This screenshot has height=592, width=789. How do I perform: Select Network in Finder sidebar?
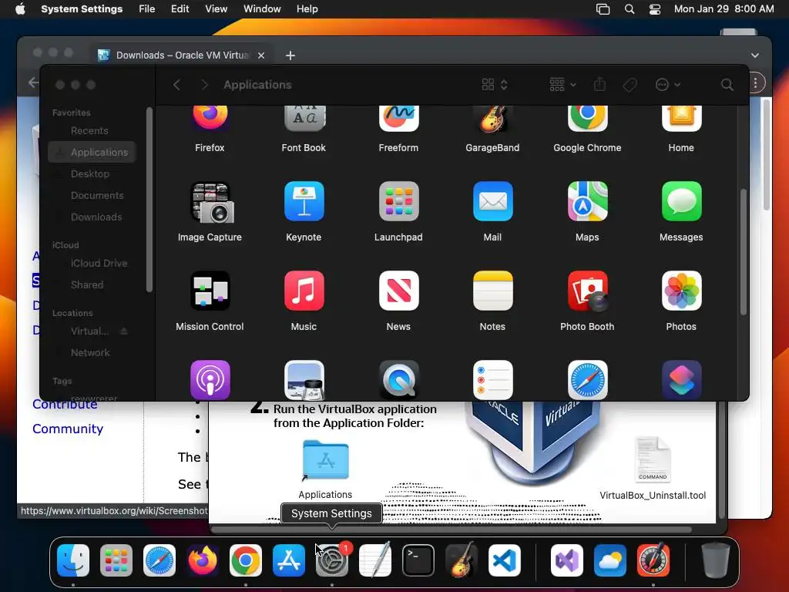coord(91,352)
